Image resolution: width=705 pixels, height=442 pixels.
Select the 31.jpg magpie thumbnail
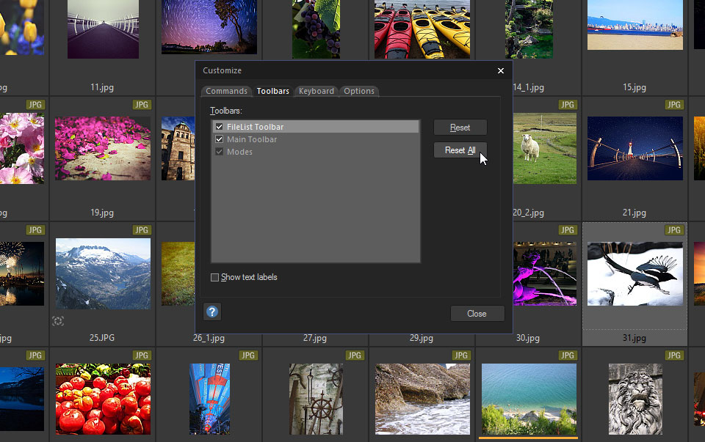(634, 273)
